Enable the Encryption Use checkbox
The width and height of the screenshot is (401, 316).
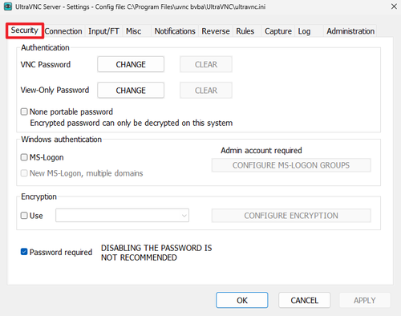click(x=24, y=216)
